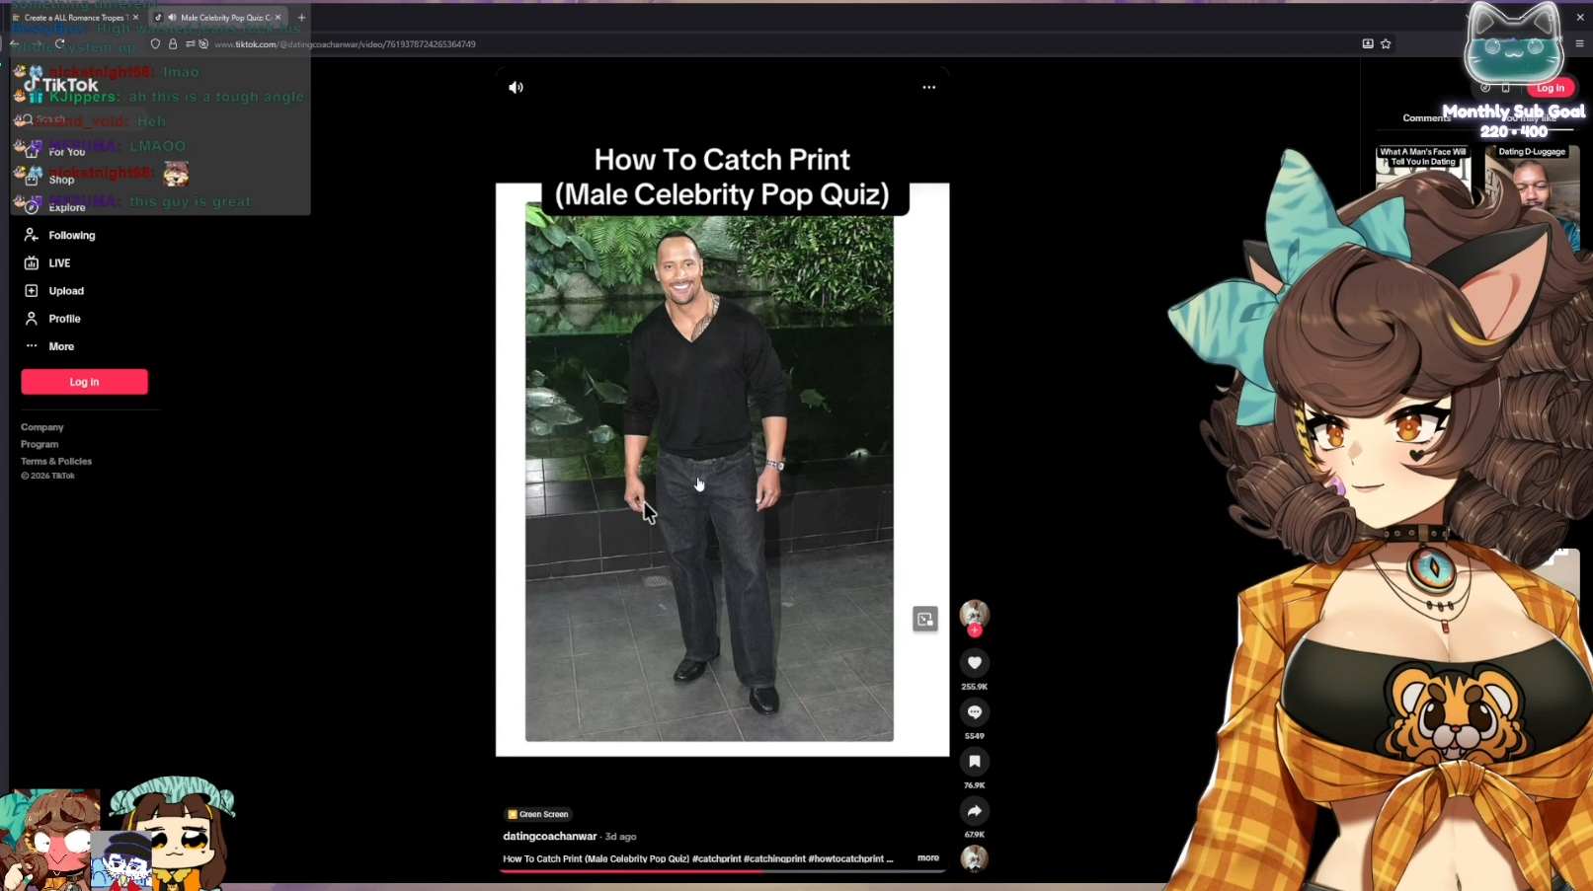
Task: Reload the page with the refresh icon
Action: tap(59, 44)
